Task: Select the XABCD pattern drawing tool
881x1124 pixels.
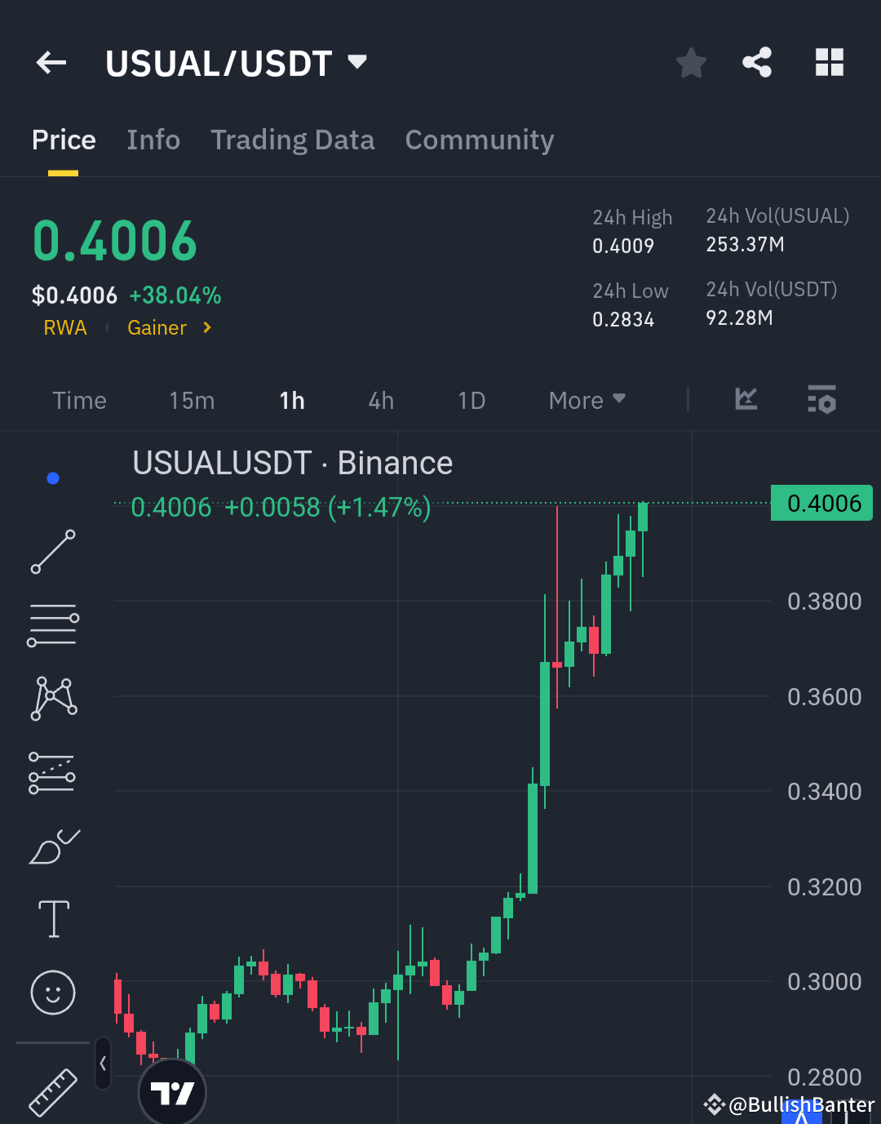Action: pos(52,696)
